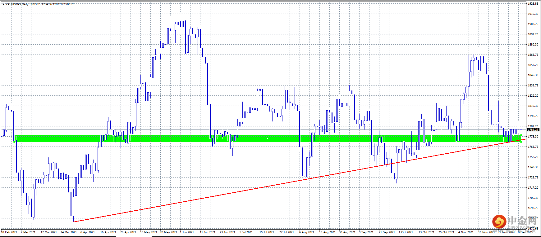The image size is (541, 237).
Task: Select the 18 Feb 2021 date label
Action: coord(10,232)
